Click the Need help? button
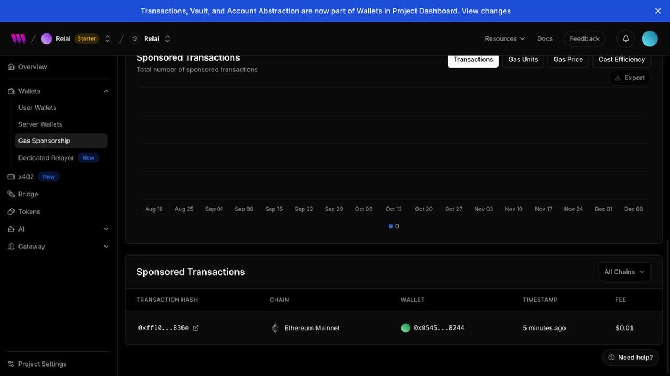 [630, 358]
